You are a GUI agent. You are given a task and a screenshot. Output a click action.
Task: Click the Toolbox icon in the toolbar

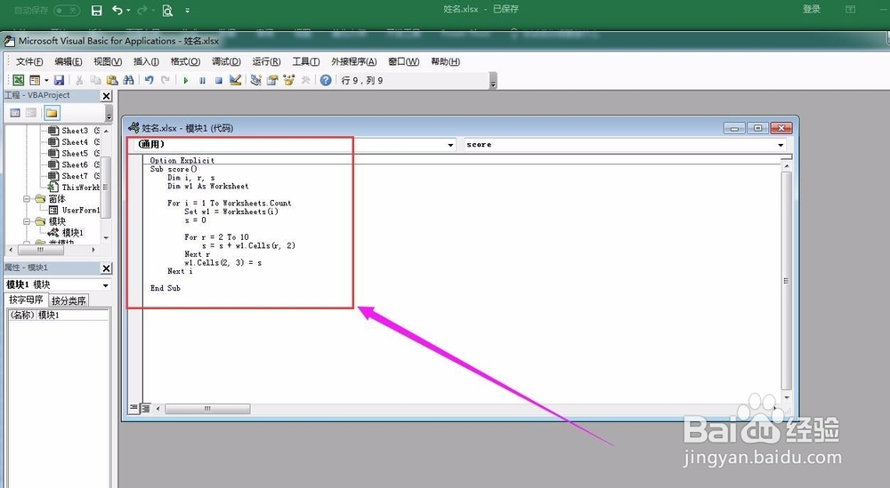305,81
